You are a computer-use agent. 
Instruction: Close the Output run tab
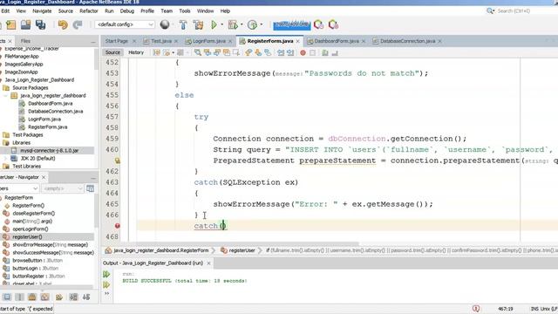208,263
